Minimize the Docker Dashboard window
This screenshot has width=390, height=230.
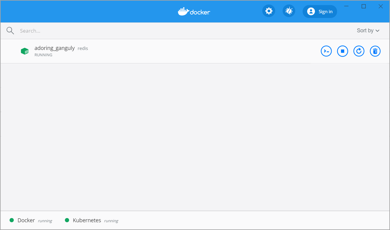pyautogui.click(x=347, y=6)
